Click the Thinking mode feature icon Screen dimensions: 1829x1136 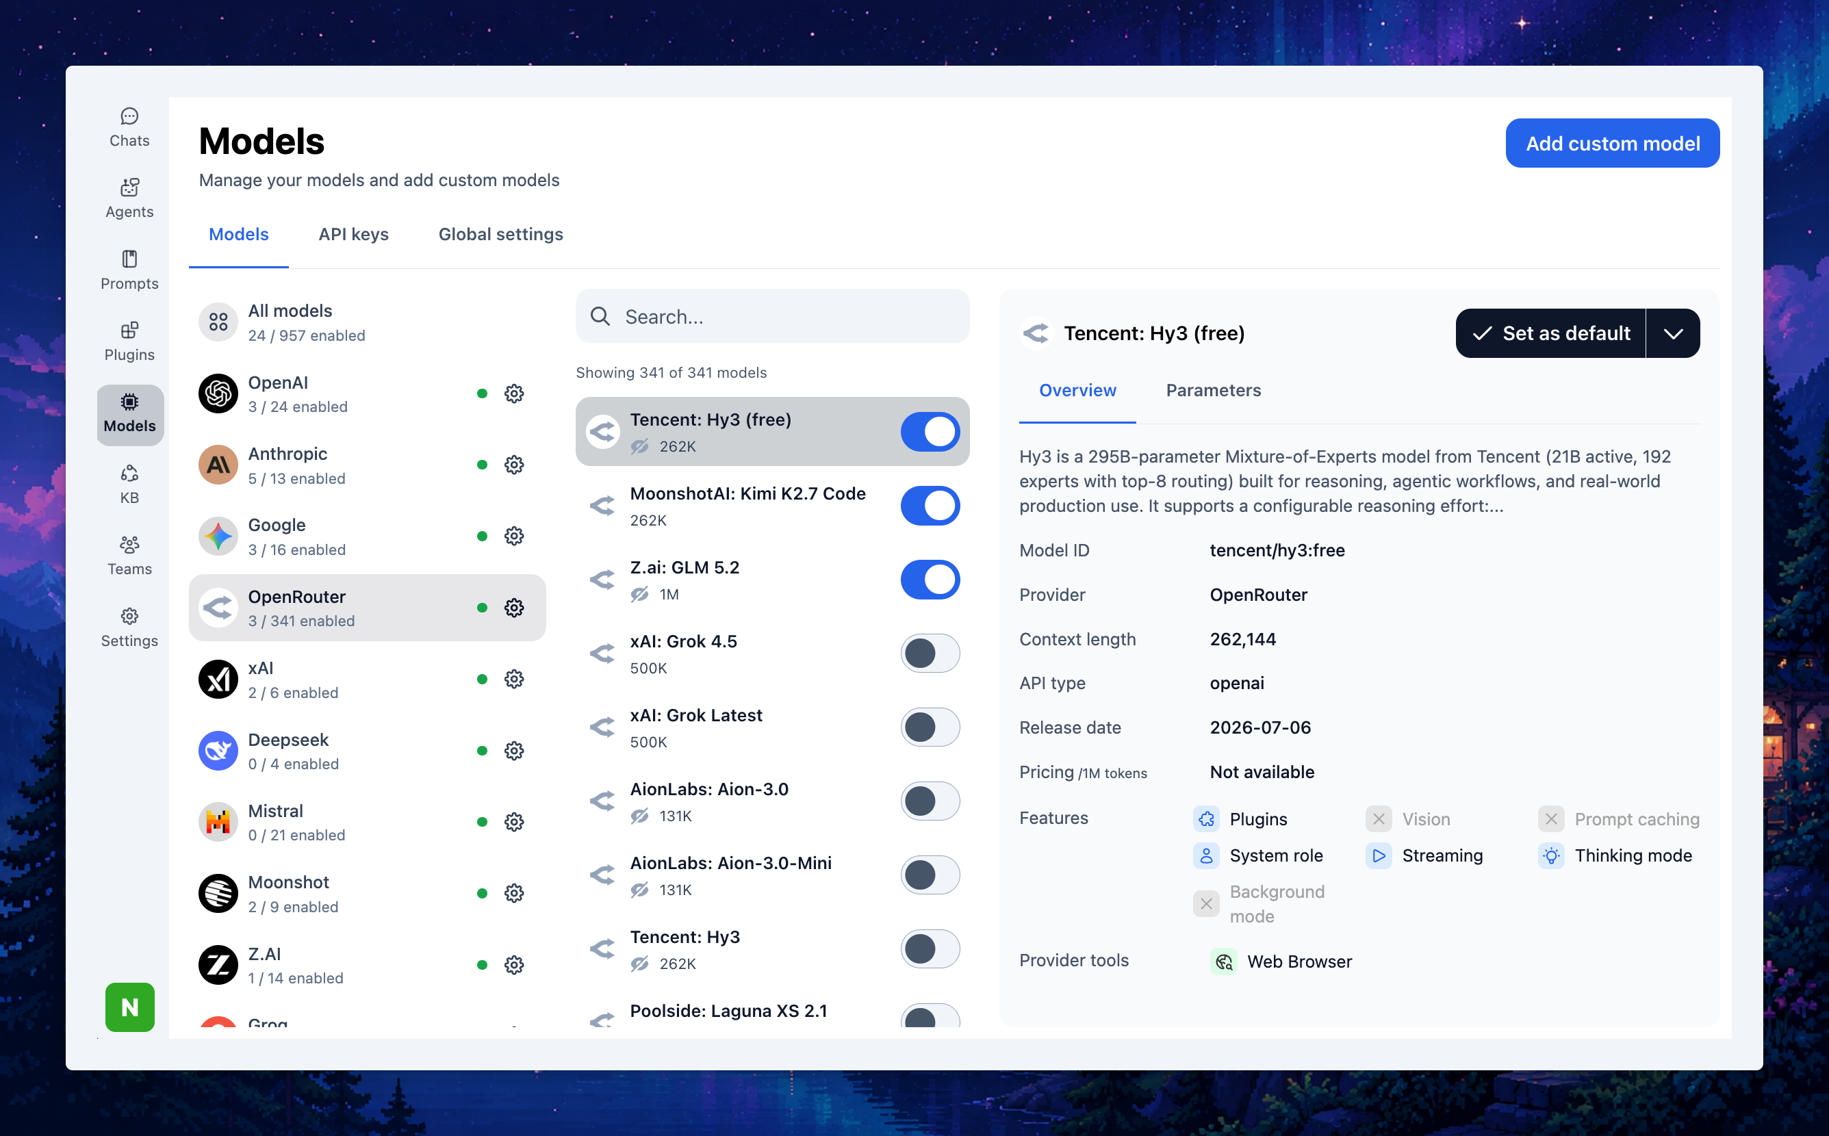[1551, 855]
